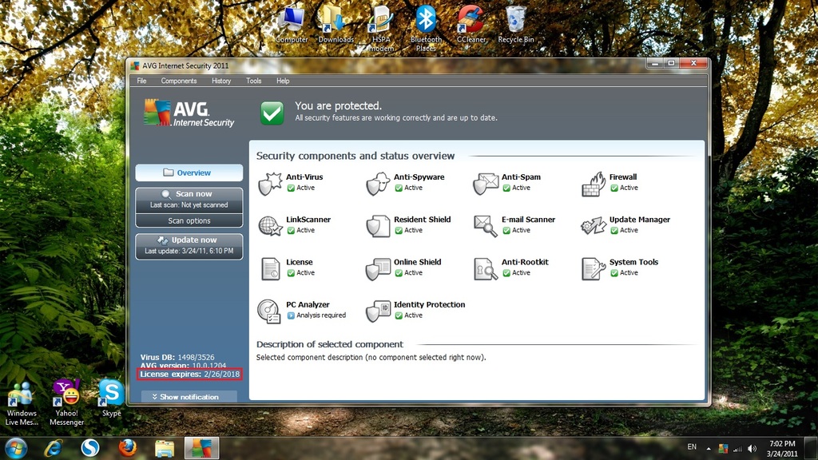Click the Firewall component icon
Viewport: 818px width, 460px height.
(x=593, y=183)
